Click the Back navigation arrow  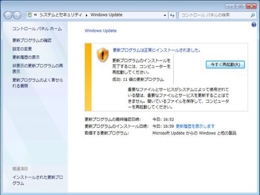point(8,15)
